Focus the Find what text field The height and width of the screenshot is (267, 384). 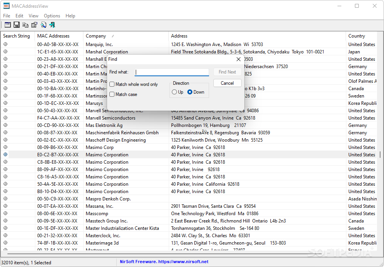(172, 72)
